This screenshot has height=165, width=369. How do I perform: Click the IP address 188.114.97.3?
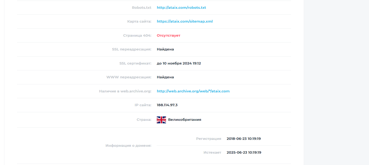(x=167, y=105)
